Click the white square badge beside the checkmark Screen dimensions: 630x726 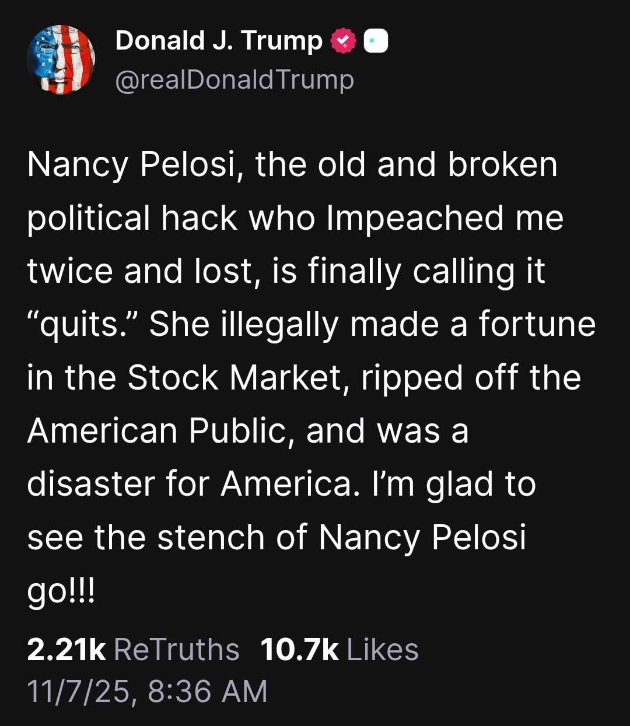pyautogui.click(x=376, y=41)
